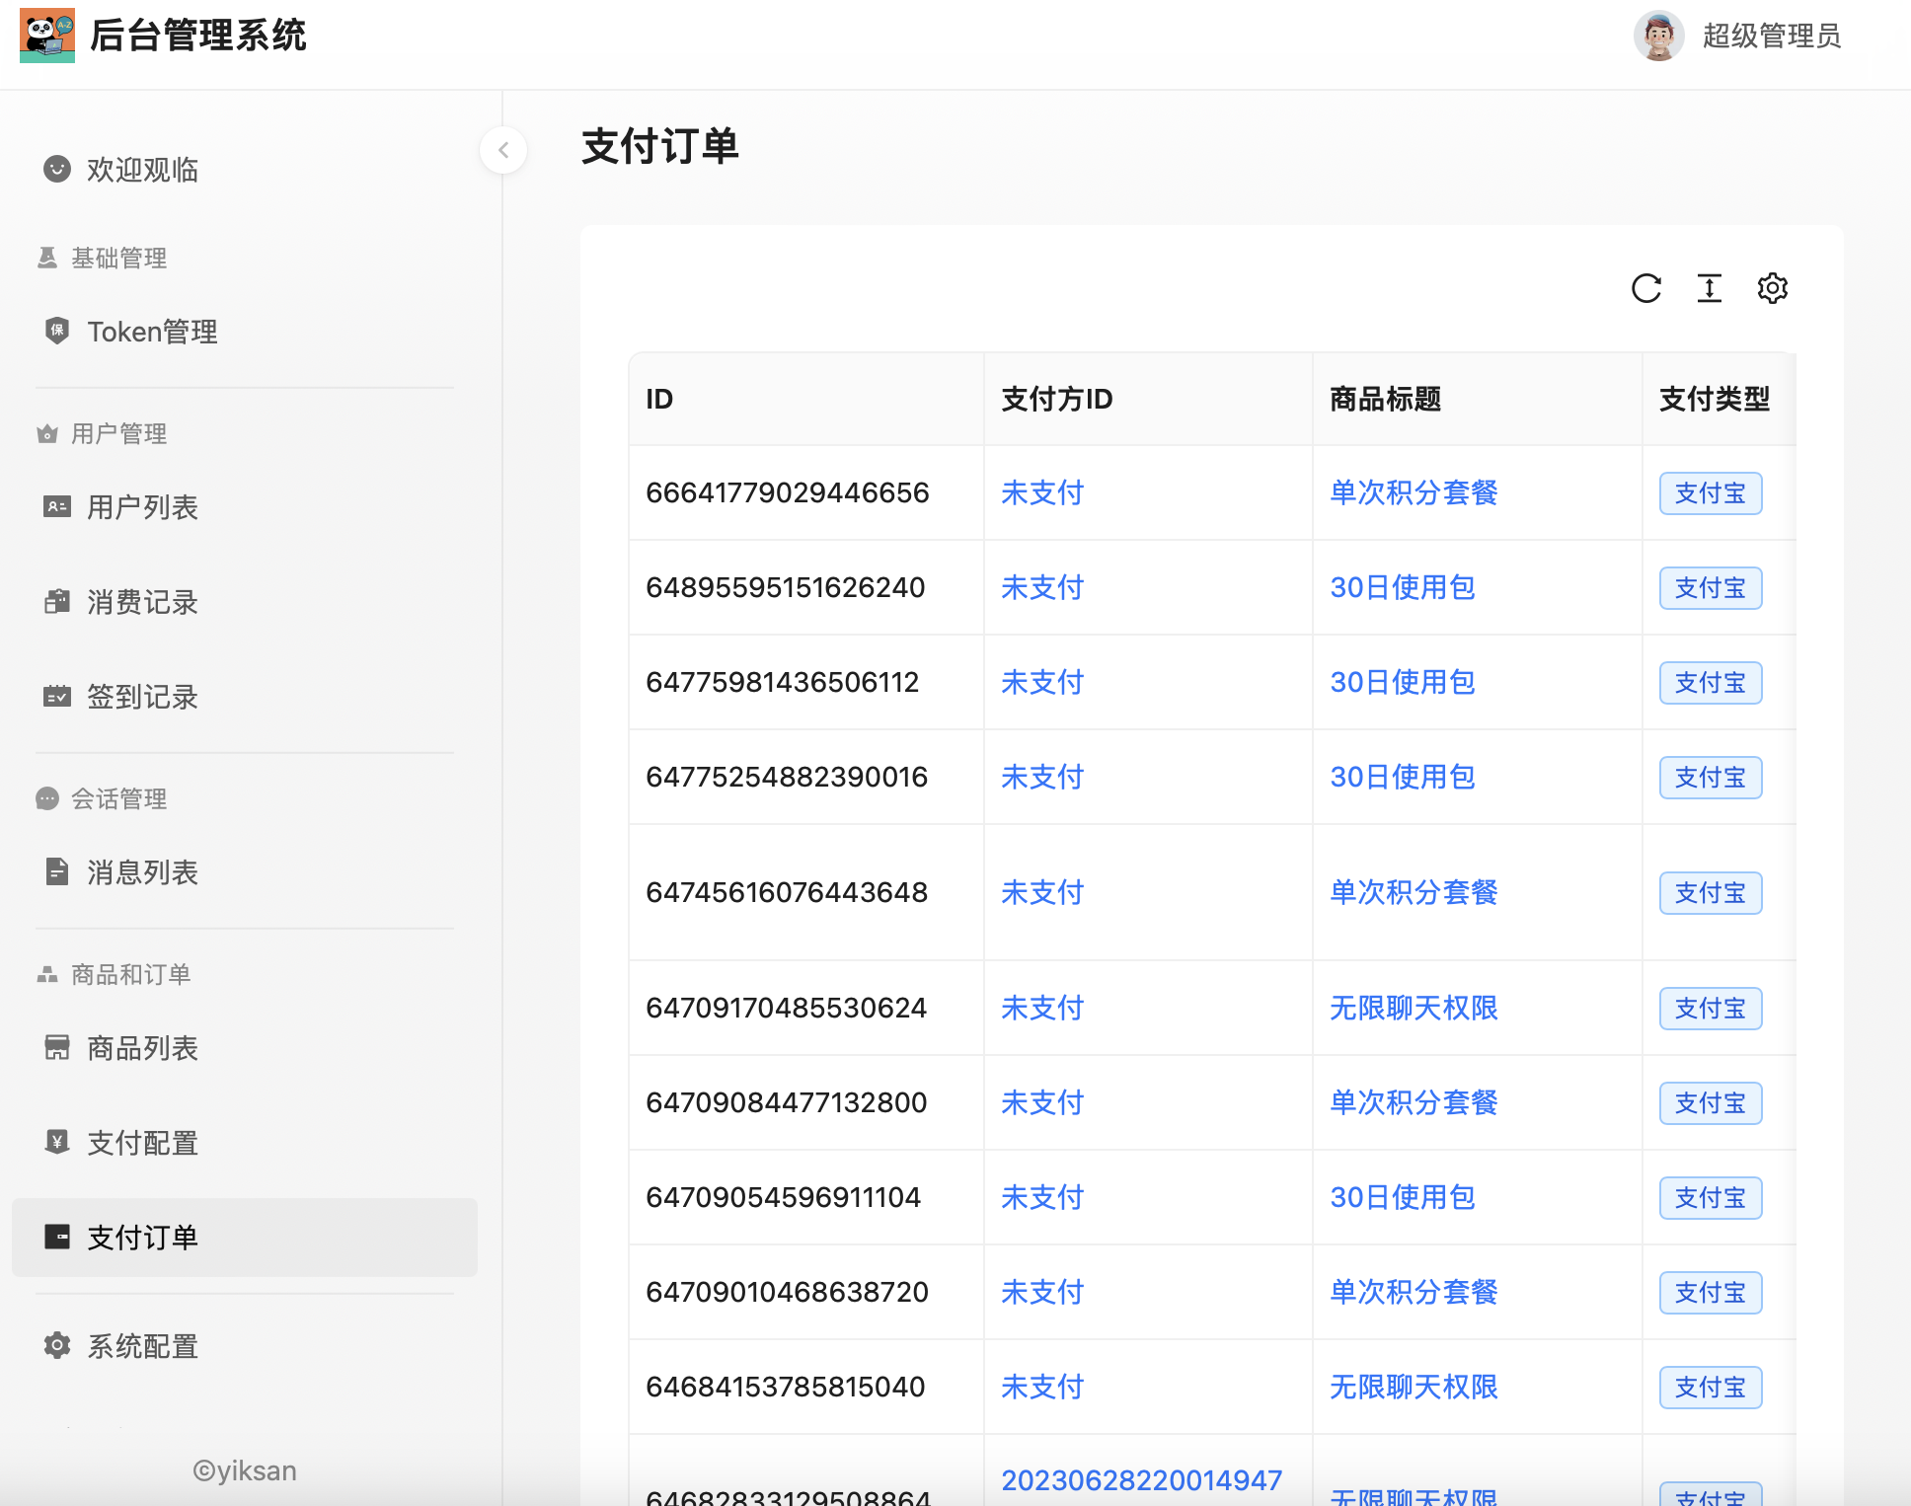The height and width of the screenshot is (1506, 1911).
Task: Click 未支付 in row 64709054596911104
Action: [1042, 1197]
